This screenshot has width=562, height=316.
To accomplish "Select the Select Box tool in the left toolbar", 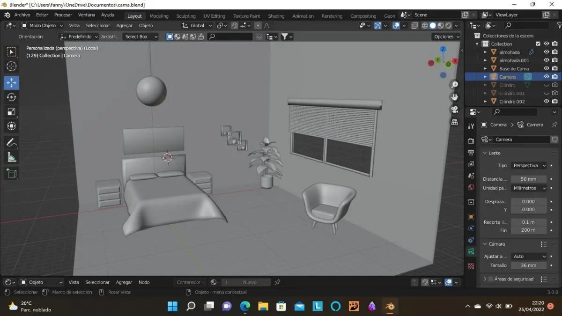I will click(x=11, y=52).
